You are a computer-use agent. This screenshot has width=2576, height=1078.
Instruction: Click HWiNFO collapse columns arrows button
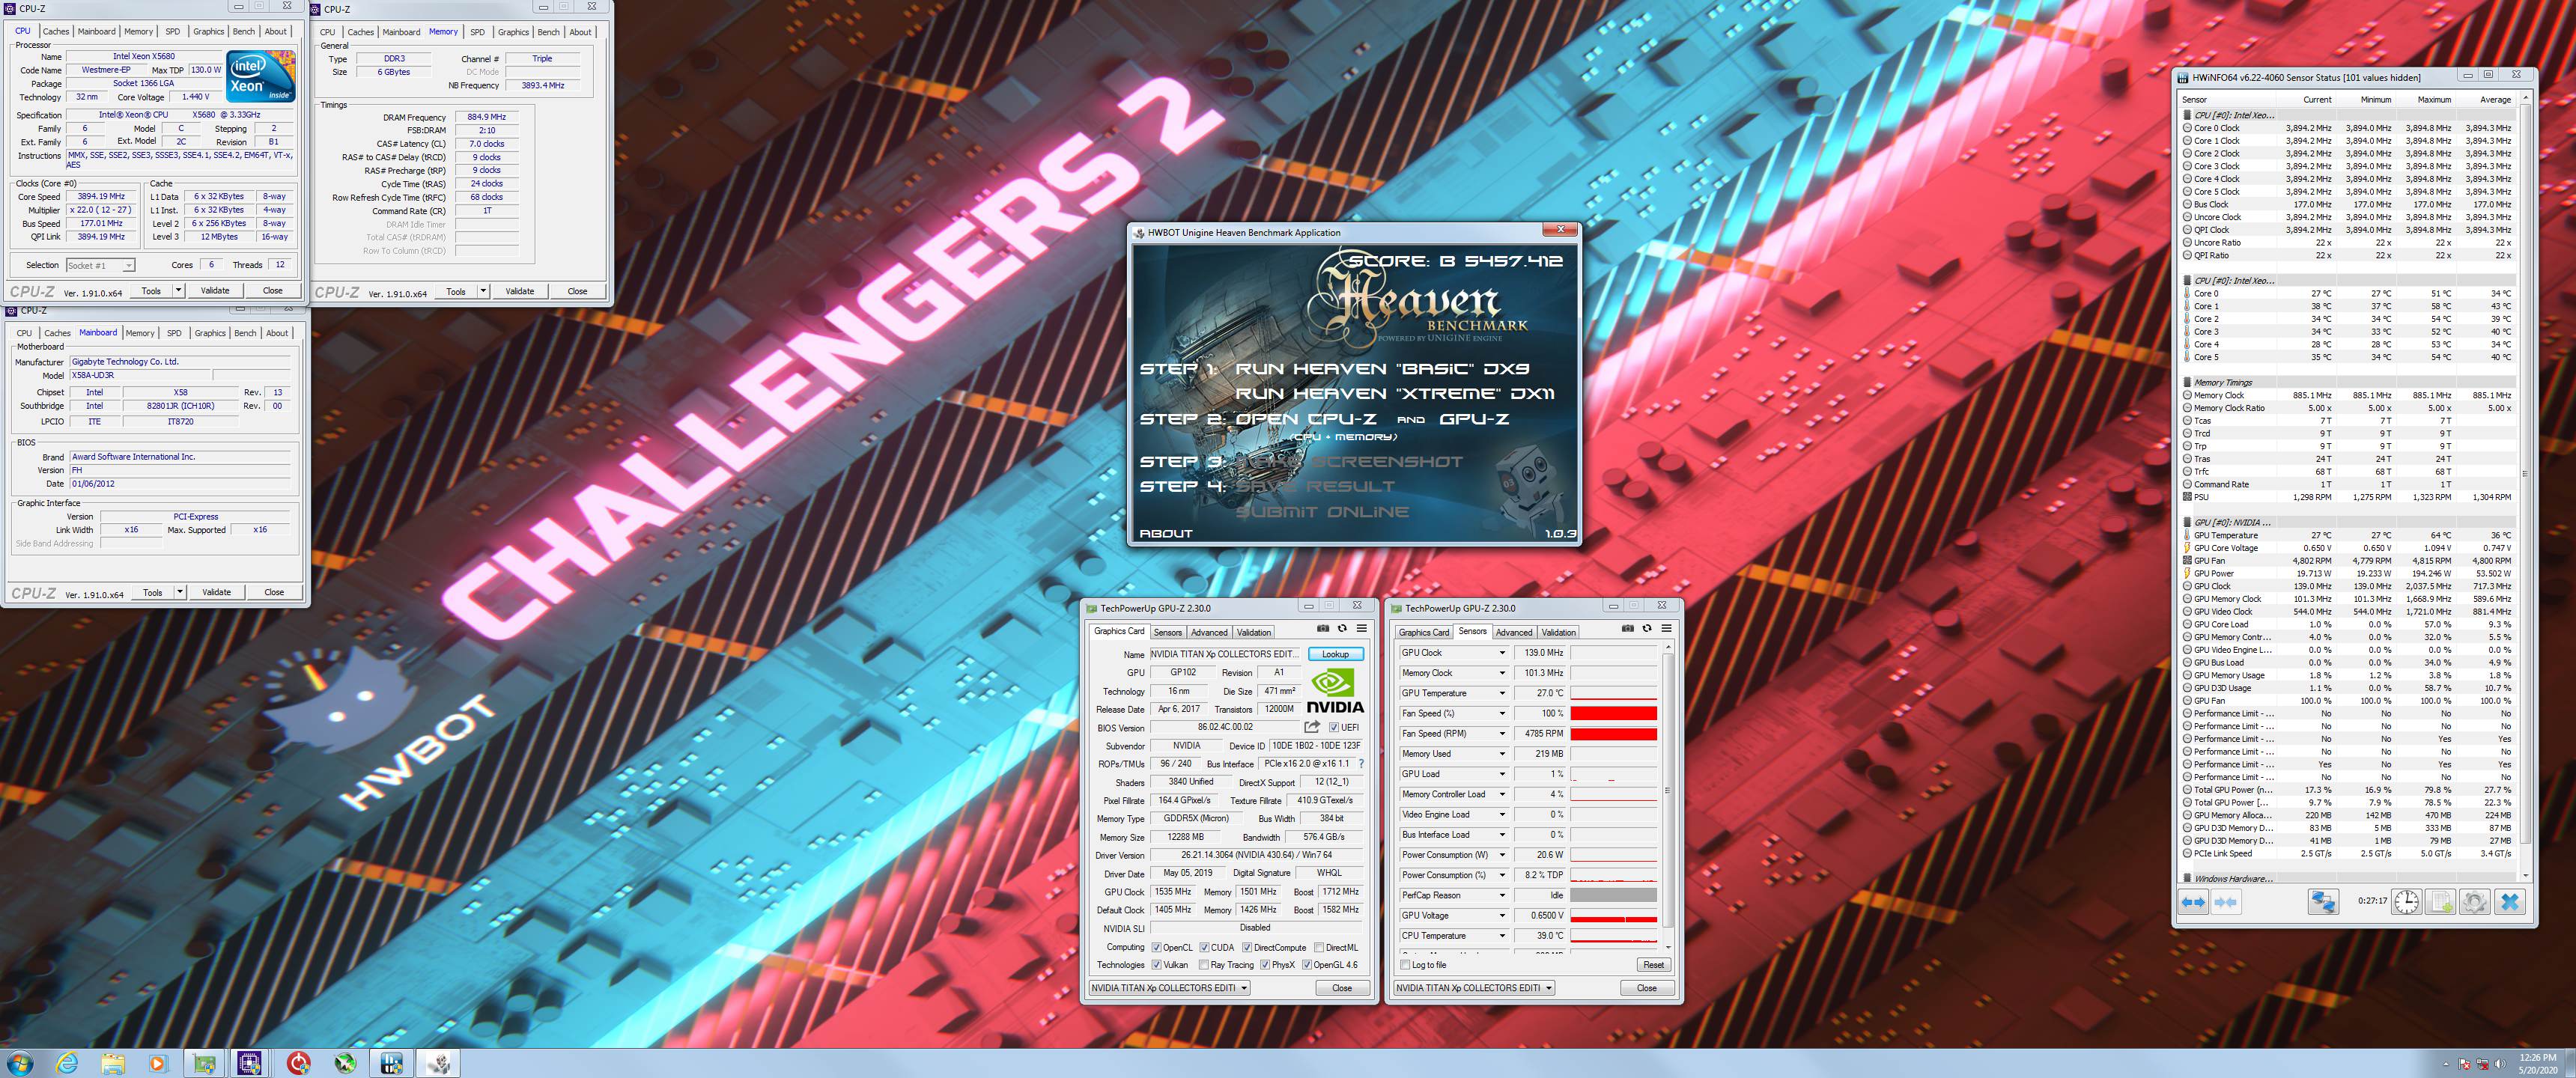coord(2226,902)
